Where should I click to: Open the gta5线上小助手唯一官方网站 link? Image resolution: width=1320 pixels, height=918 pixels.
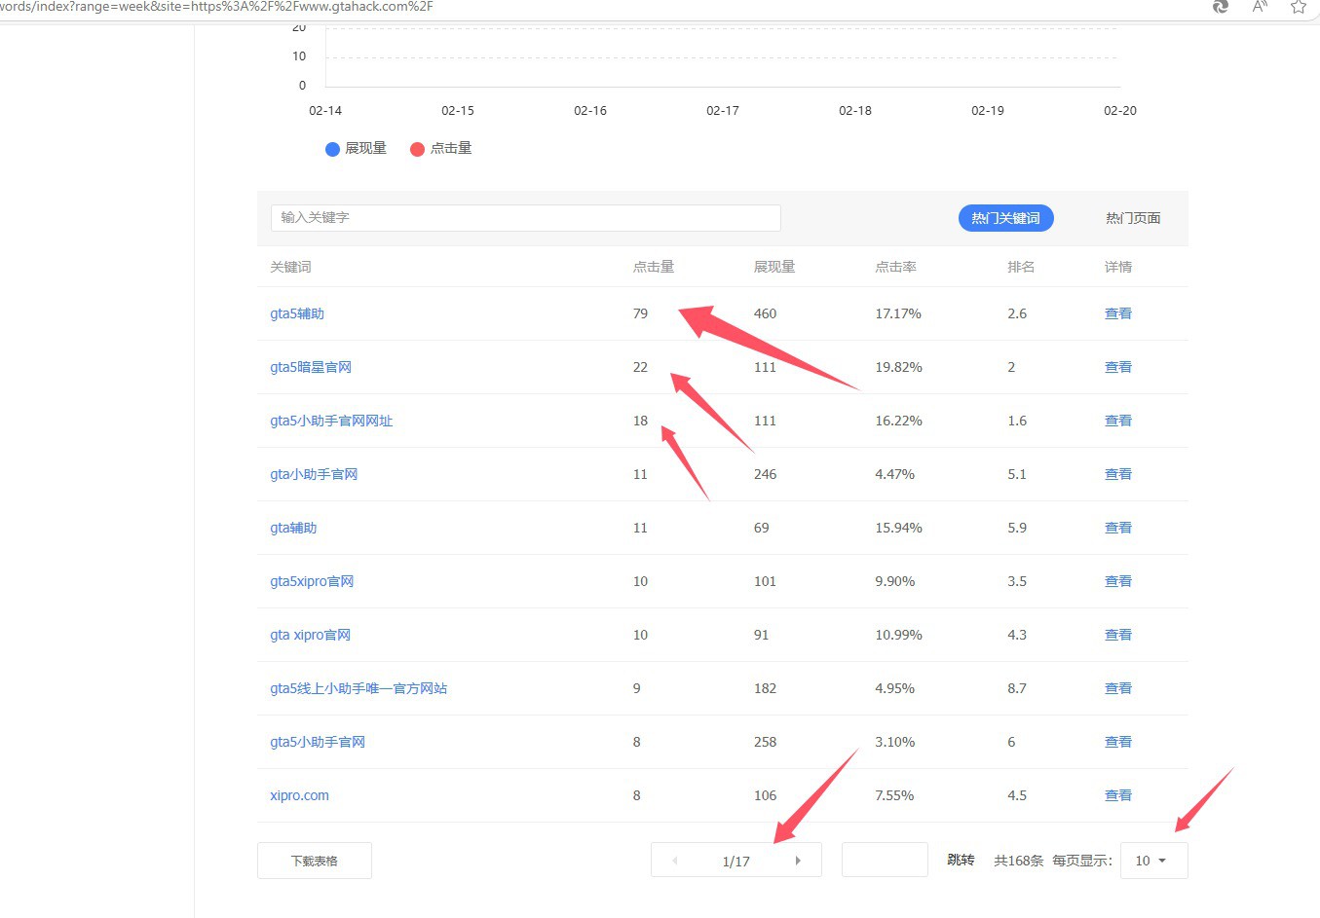[x=358, y=688]
